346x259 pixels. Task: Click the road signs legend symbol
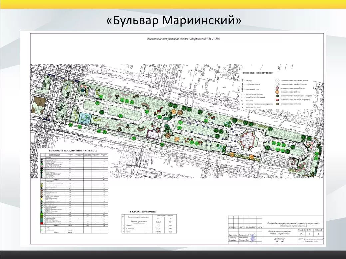click(x=243, y=85)
